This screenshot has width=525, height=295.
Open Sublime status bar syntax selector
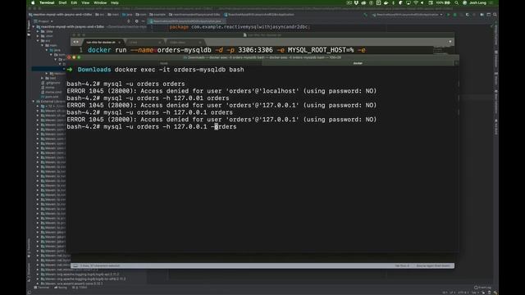[x=433, y=265]
